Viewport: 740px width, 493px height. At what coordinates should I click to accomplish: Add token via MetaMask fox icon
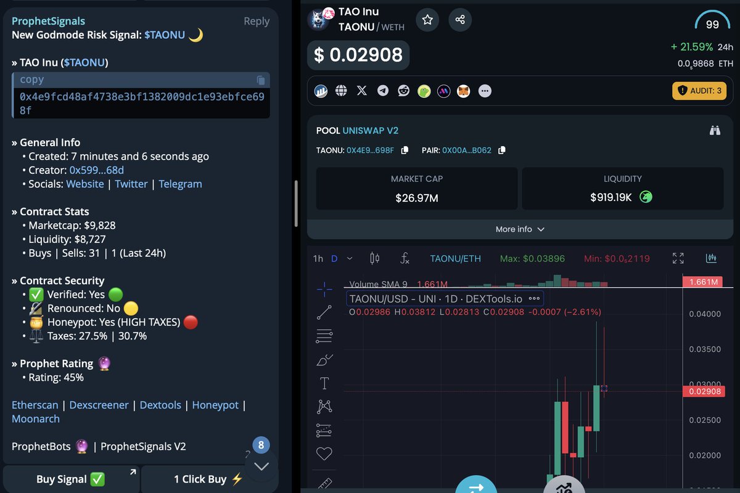point(464,91)
